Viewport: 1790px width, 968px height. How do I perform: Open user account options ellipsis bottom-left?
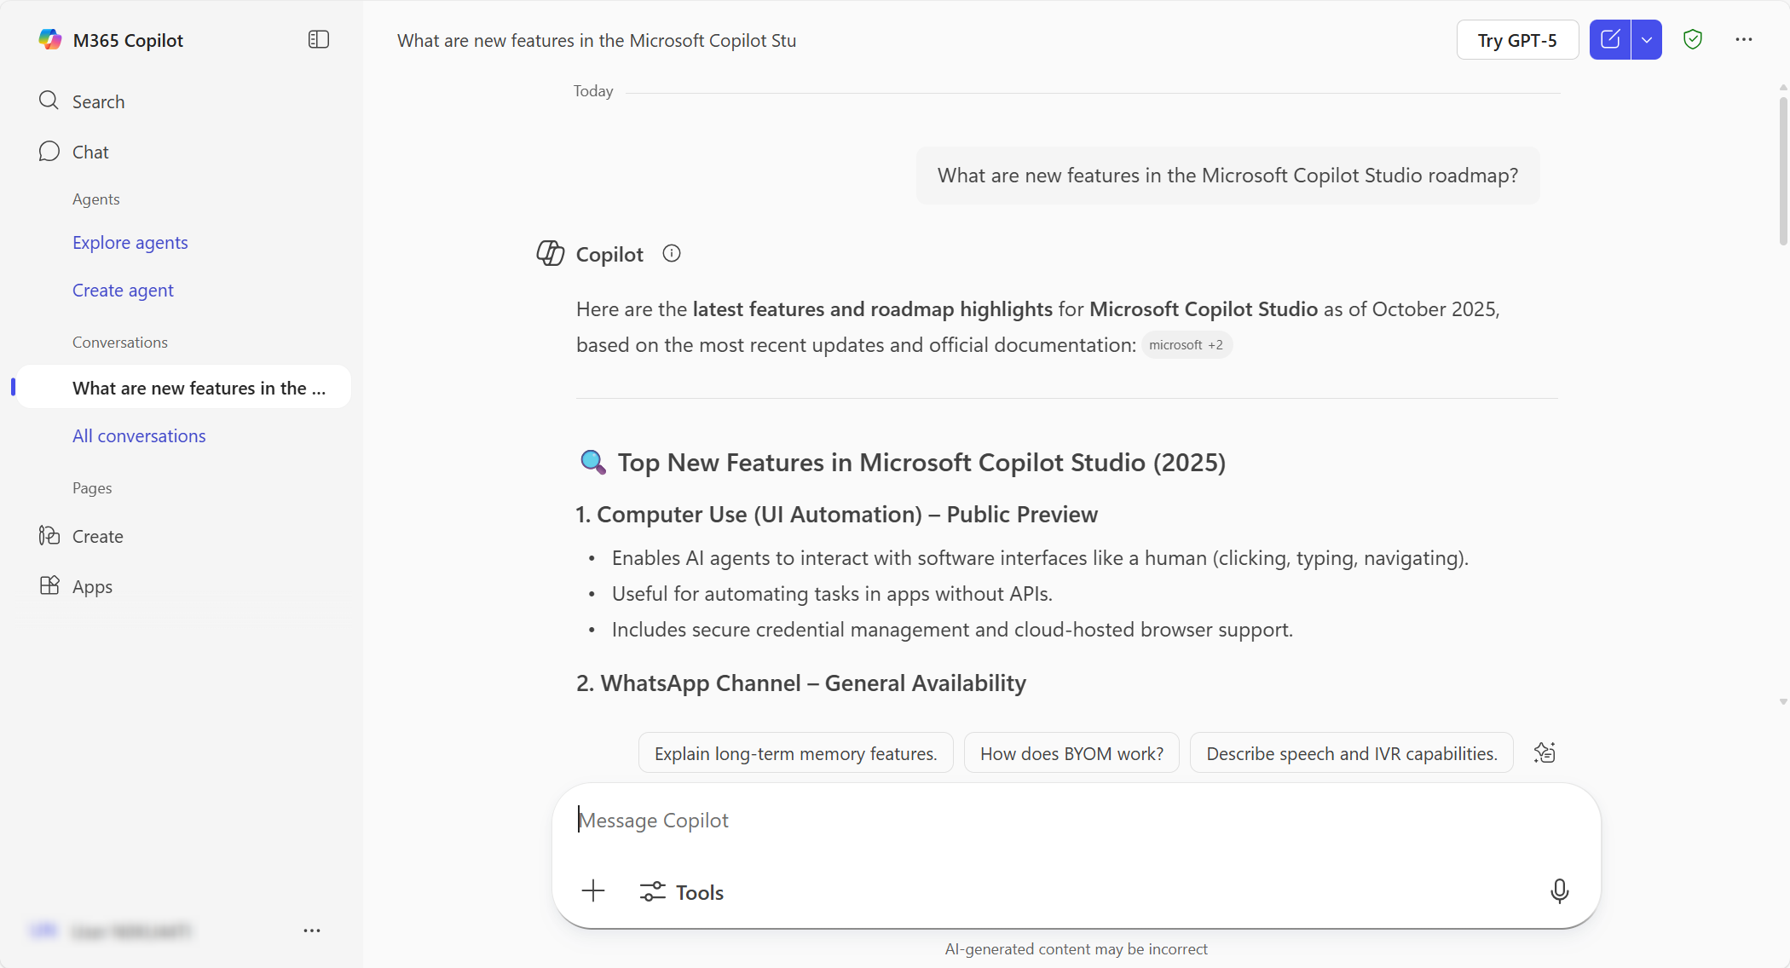(312, 931)
